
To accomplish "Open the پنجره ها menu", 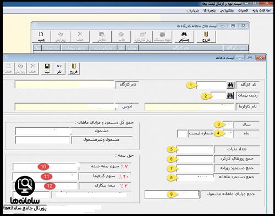I will 210,10.
